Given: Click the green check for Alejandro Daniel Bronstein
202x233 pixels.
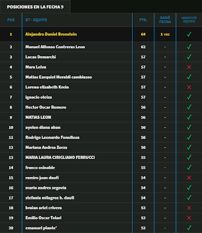Looking at the screenshot, I should [x=189, y=34].
